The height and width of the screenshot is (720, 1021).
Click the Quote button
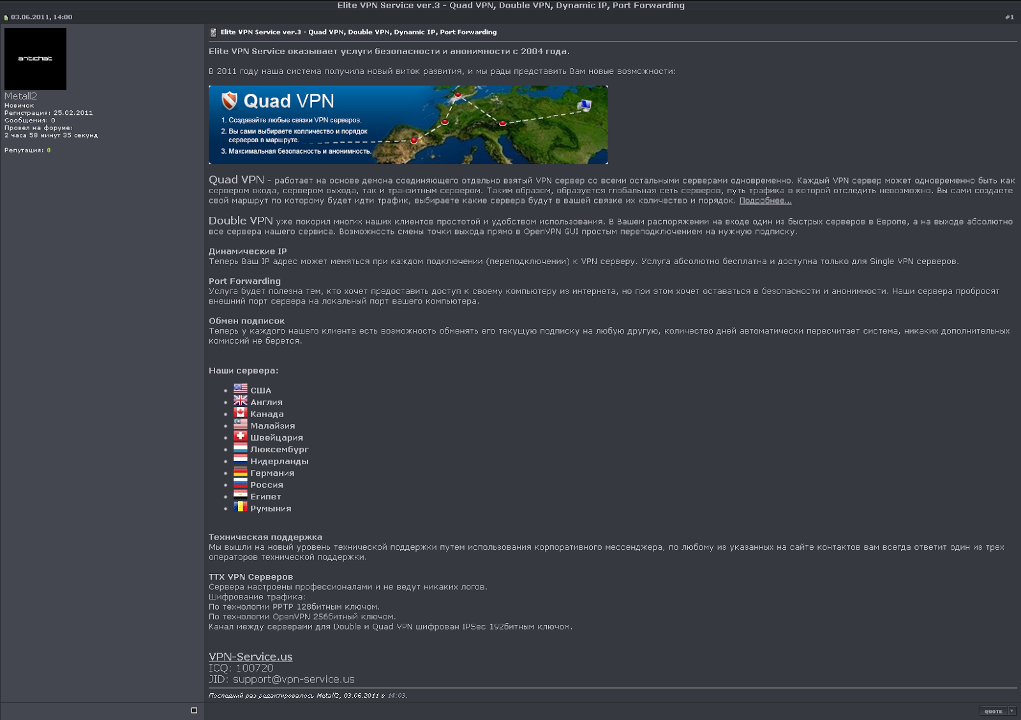(x=993, y=711)
